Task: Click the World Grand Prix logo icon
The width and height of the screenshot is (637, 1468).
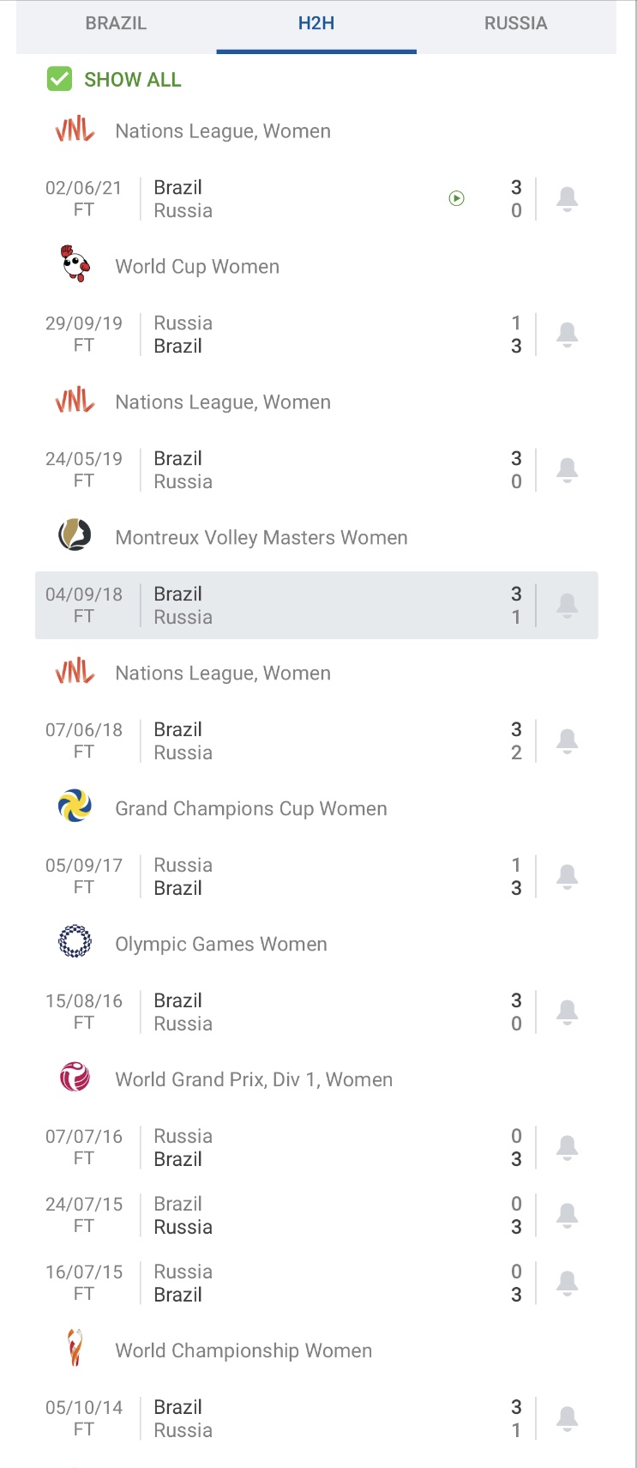Action: (x=75, y=1078)
